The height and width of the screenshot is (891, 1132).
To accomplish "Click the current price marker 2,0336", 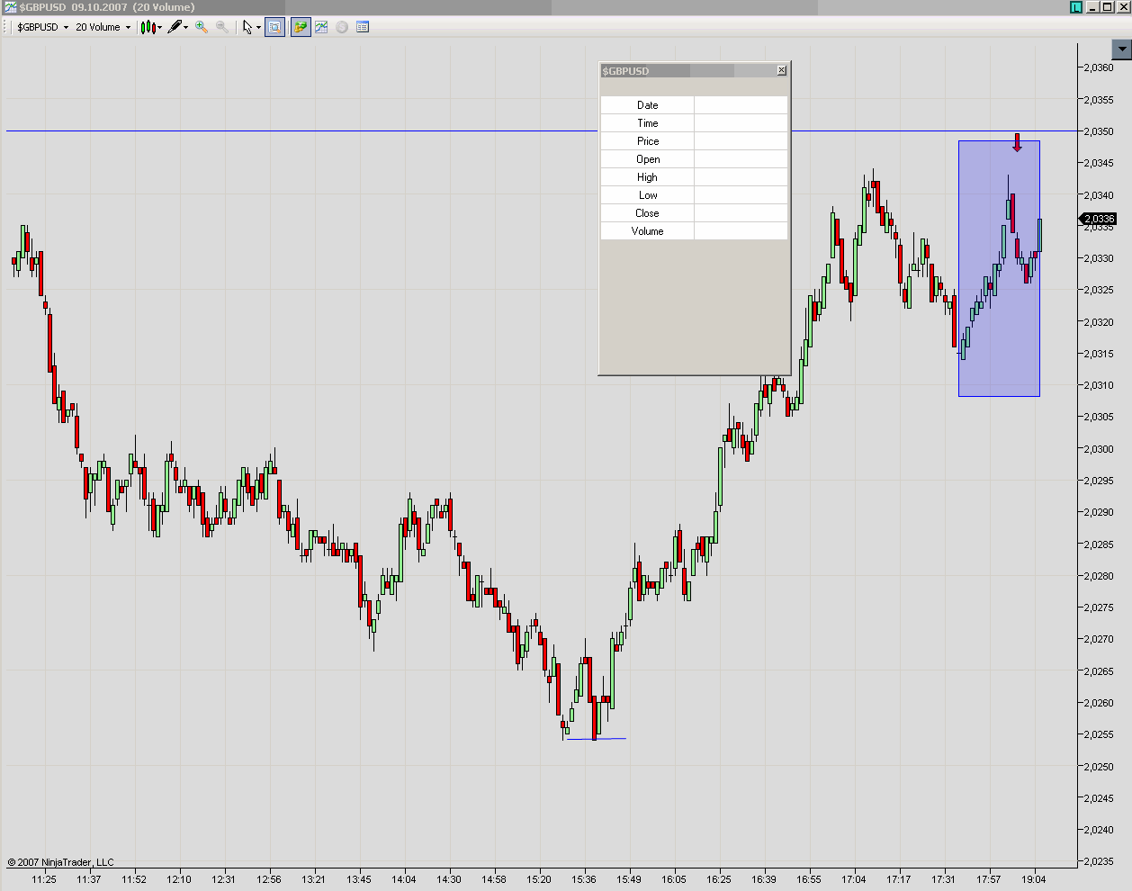I will tap(1099, 219).
